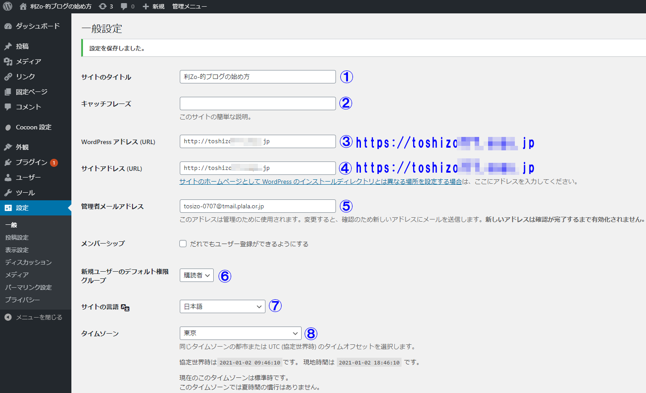This screenshot has width=646, height=393.
Task: Click the comments bubble icon in admin bar
Action: tap(124, 6)
